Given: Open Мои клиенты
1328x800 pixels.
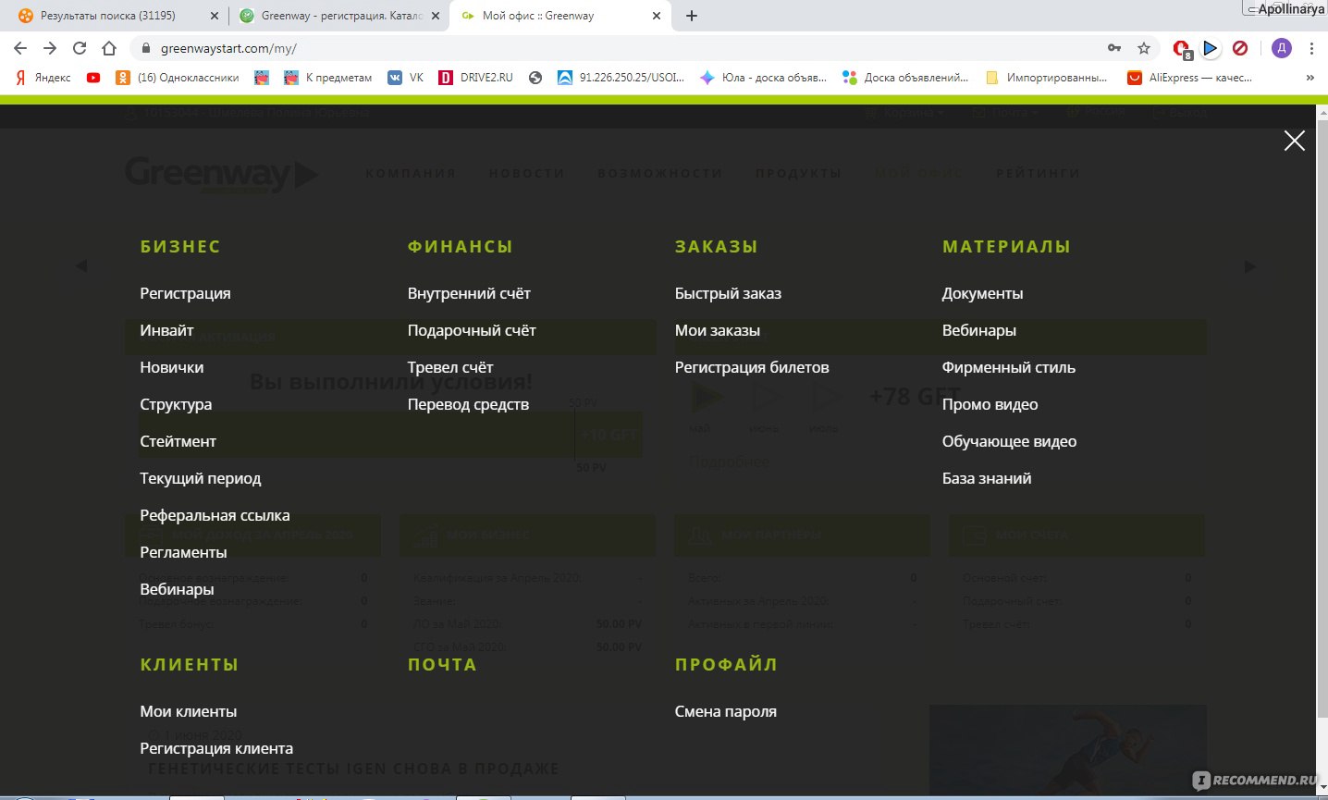Looking at the screenshot, I should coord(188,711).
